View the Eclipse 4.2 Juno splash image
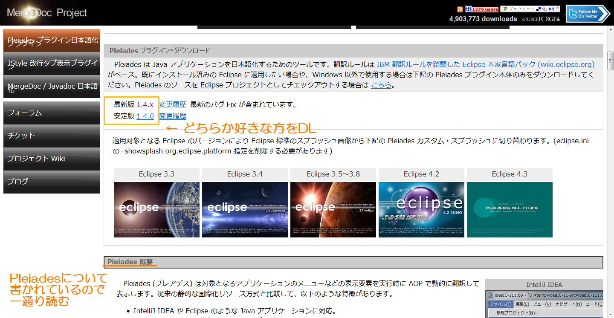This screenshot has width=614, height=318. pyautogui.click(x=421, y=210)
